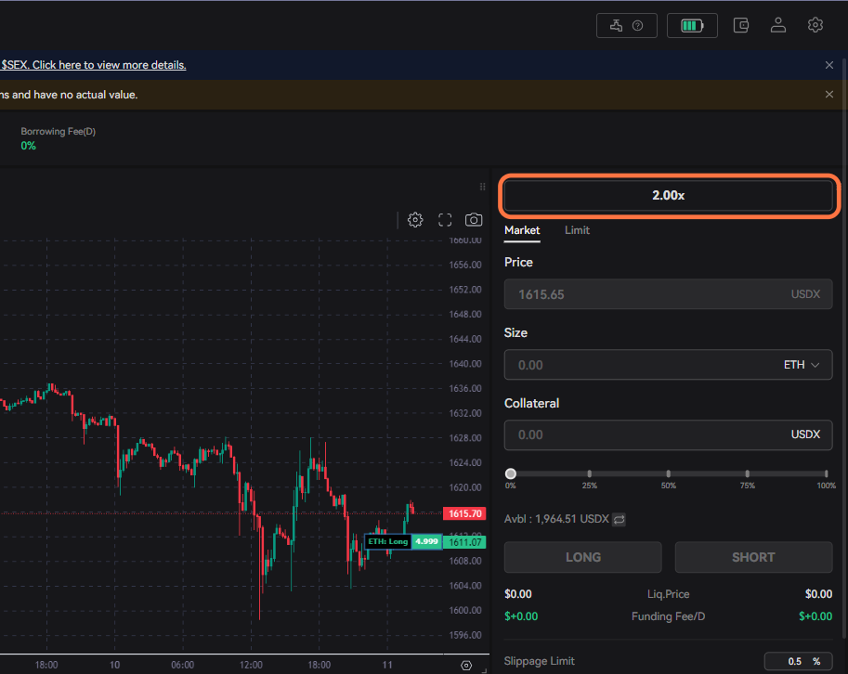
Task: Dismiss the 'no actual value' warning banner
Action: click(x=829, y=95)
